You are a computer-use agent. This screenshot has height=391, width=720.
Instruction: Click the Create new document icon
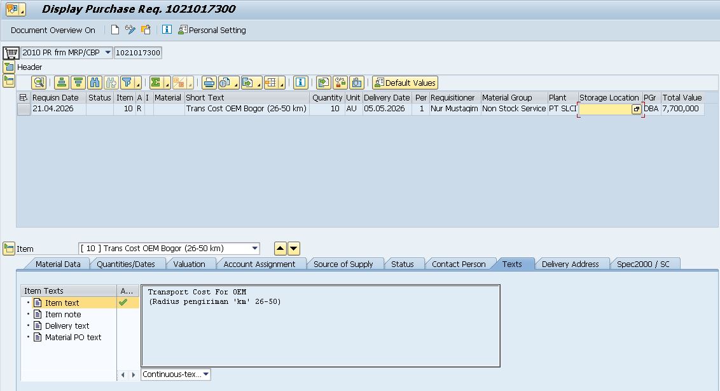(115, 30)
